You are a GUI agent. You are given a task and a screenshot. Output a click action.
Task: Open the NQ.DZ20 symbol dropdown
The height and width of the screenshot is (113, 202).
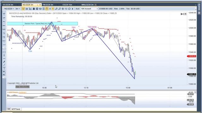(9, 9)
